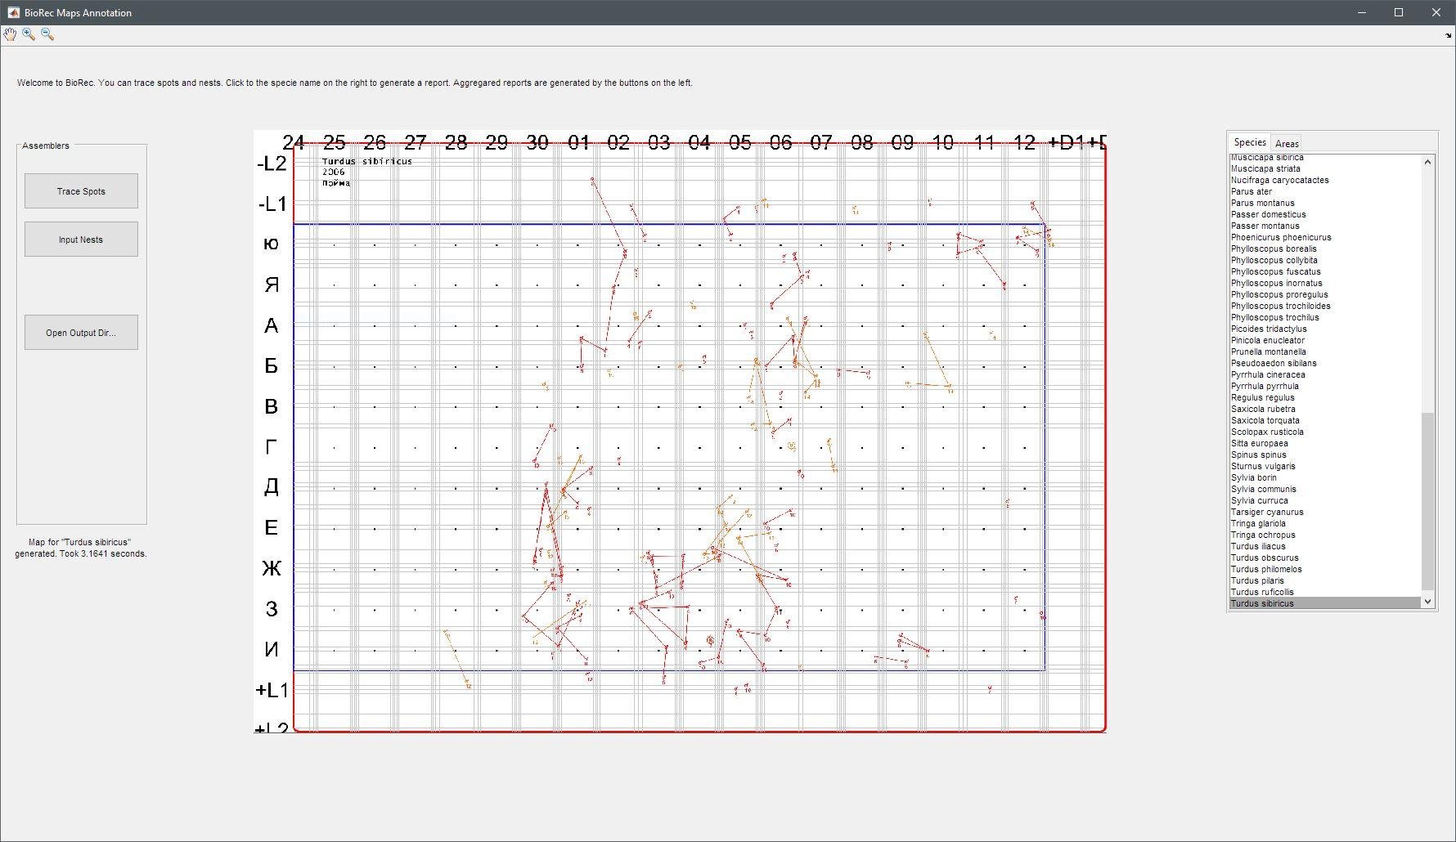1456x842 pixels.
Task: Select Sitta europaea in the list
Action: point(1259,443)
